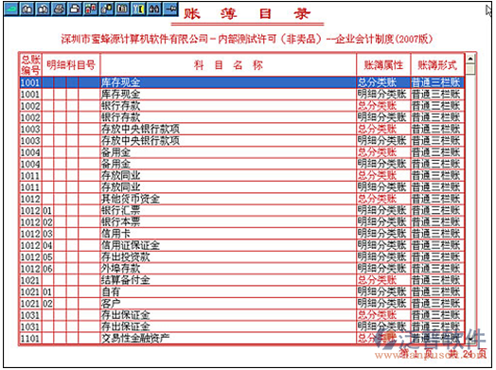Screen dimensions: 496x370
Task: Select the 1101 交易性金融资产 row
Action: coord(241,339)
